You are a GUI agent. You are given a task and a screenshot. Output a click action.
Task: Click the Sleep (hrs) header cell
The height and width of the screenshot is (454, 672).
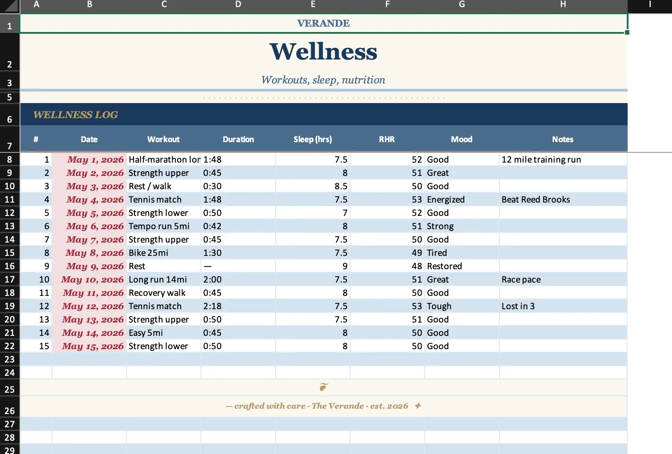tap(313, 139)
